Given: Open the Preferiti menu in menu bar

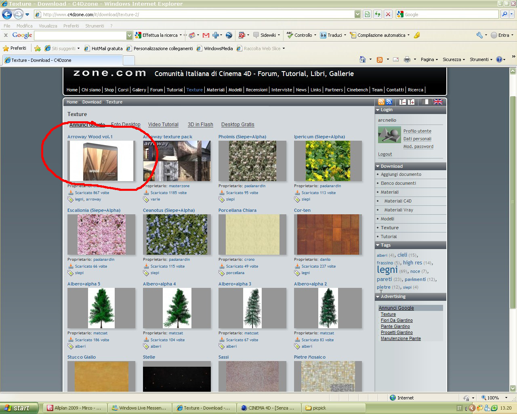Looking at the screenshot, I should [x=71, y=26].
